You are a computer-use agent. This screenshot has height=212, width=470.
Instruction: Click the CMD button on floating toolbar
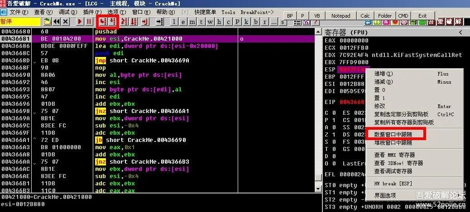click(403, 15)
